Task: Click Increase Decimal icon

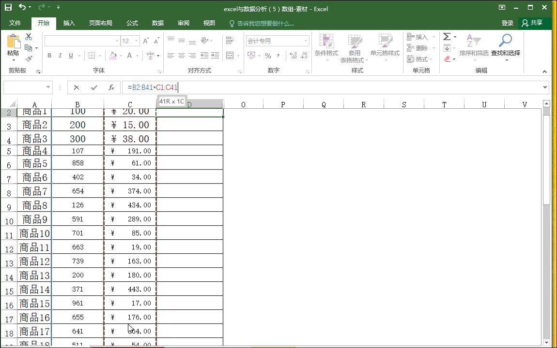Action: pos(293,56)
